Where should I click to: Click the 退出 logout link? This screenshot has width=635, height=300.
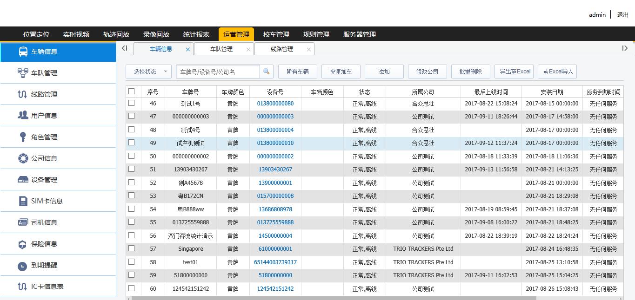[622, 15]
